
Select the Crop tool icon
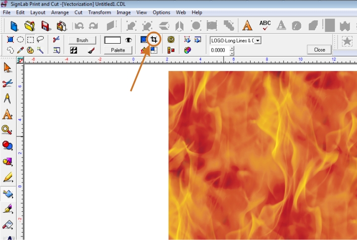(154, 40)
